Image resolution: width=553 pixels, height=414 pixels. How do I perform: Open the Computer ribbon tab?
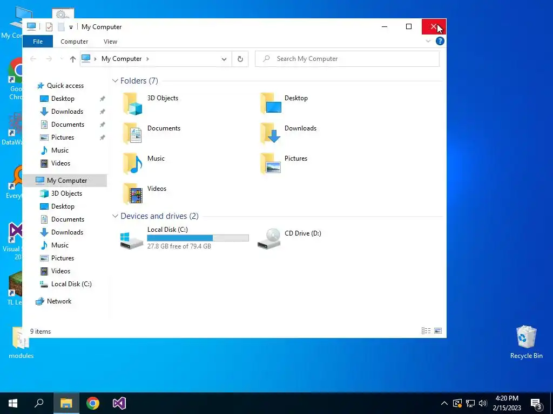click(x=74, y=41)
